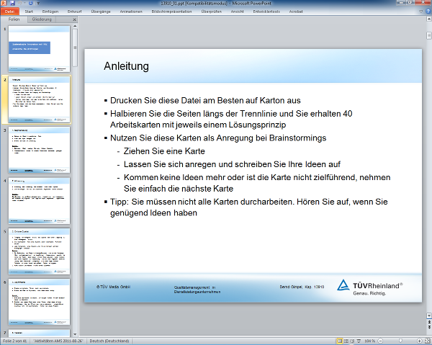Open the Datei file menu
Viewport: 432px width, 345px height.
point(9,12)
